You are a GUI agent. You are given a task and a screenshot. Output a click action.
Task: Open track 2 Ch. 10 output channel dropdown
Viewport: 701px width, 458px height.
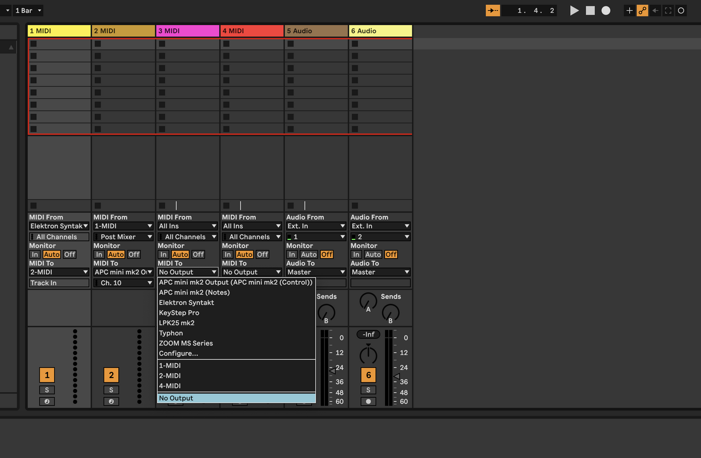123,283
